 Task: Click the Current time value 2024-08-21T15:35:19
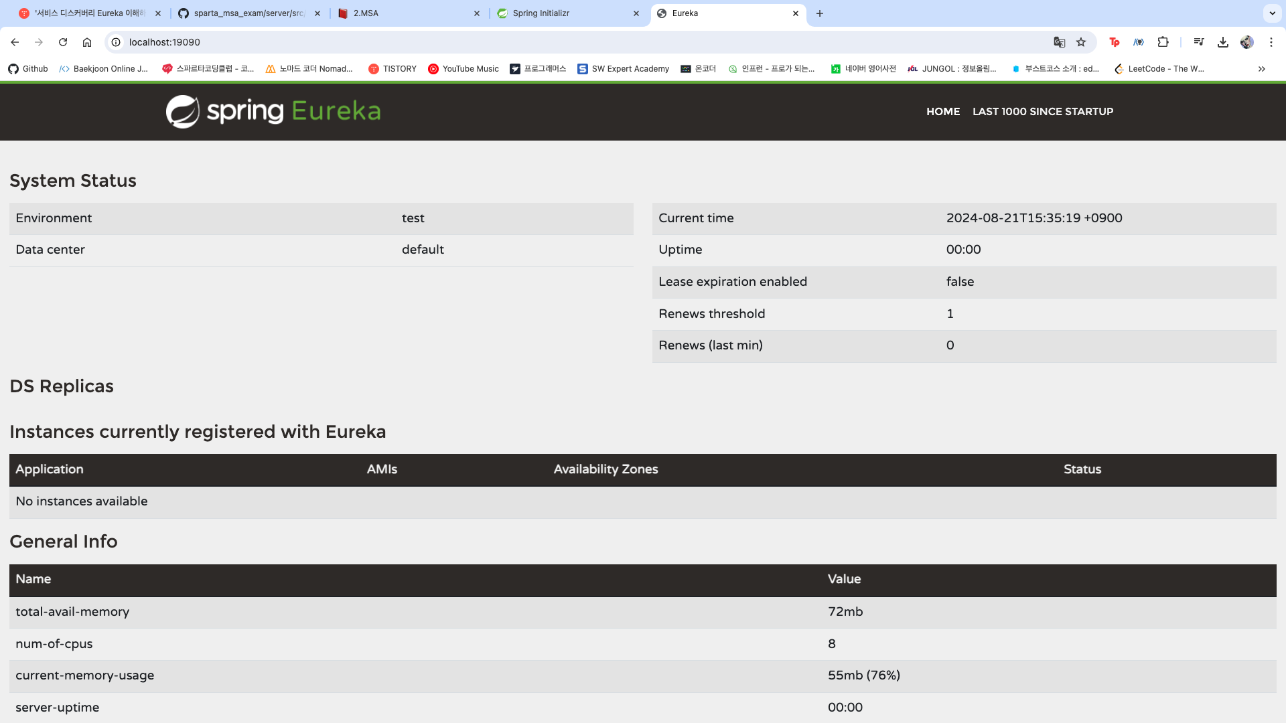pos(1034,218)
